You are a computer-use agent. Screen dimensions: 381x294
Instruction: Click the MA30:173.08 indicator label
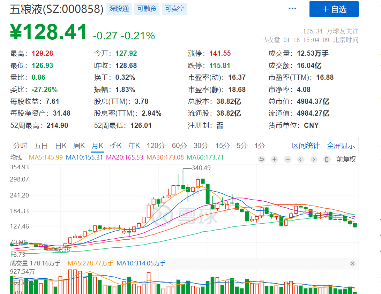coord(165,157)
